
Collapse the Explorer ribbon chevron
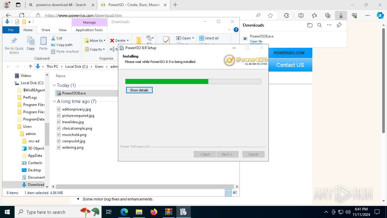229,30
